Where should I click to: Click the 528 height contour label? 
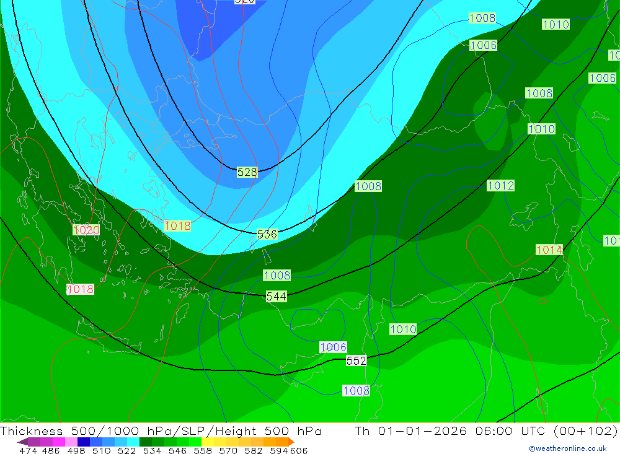pyautogui.click(x=247, y=172)
